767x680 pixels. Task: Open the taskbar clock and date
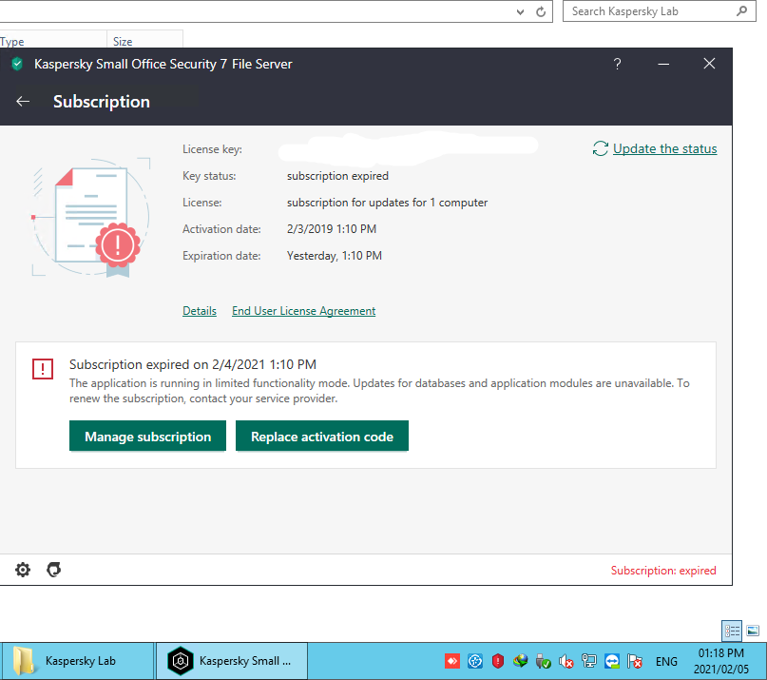tap(721, 661)
